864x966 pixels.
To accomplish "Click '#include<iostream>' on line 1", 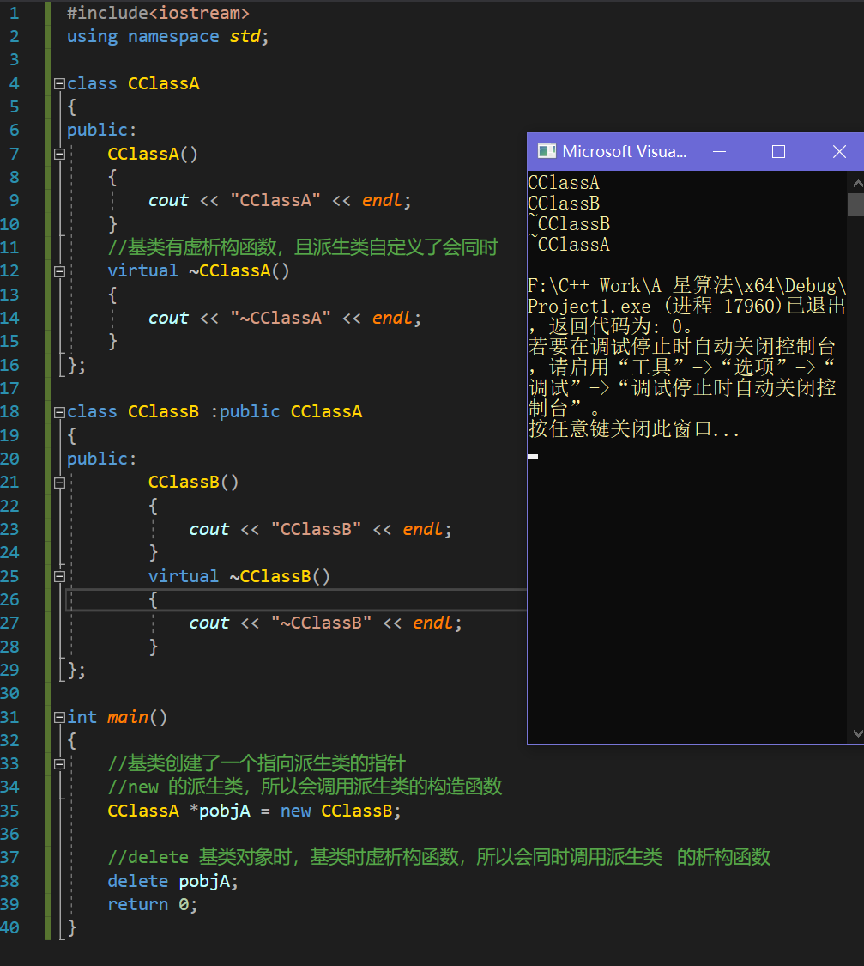I will pos(158,13).
